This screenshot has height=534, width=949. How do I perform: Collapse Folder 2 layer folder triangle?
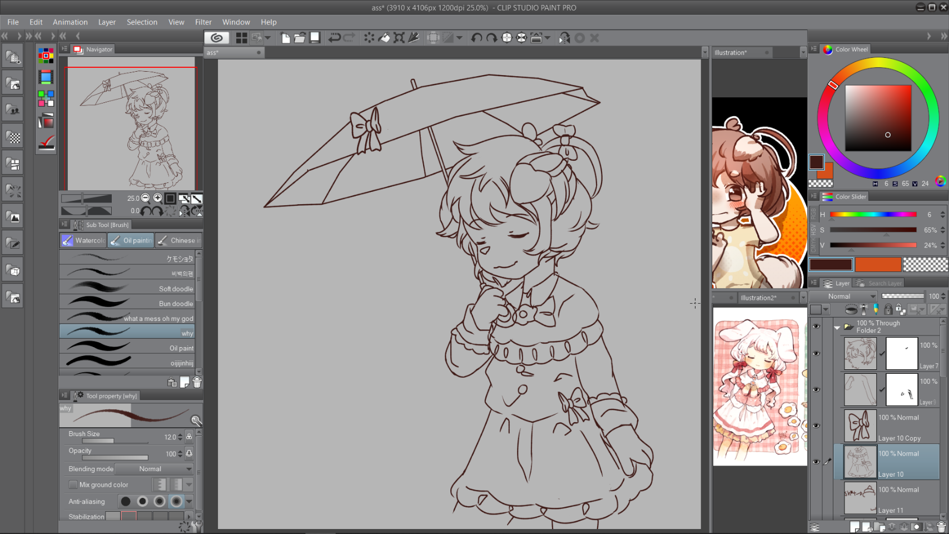point(837,328)
